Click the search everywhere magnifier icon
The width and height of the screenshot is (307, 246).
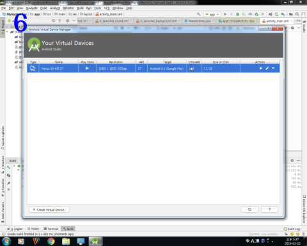(297, 14)
